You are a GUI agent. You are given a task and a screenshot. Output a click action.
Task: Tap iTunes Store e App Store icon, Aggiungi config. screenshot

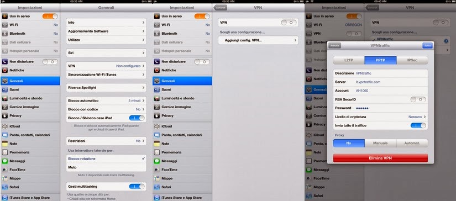tap(157, 198)
